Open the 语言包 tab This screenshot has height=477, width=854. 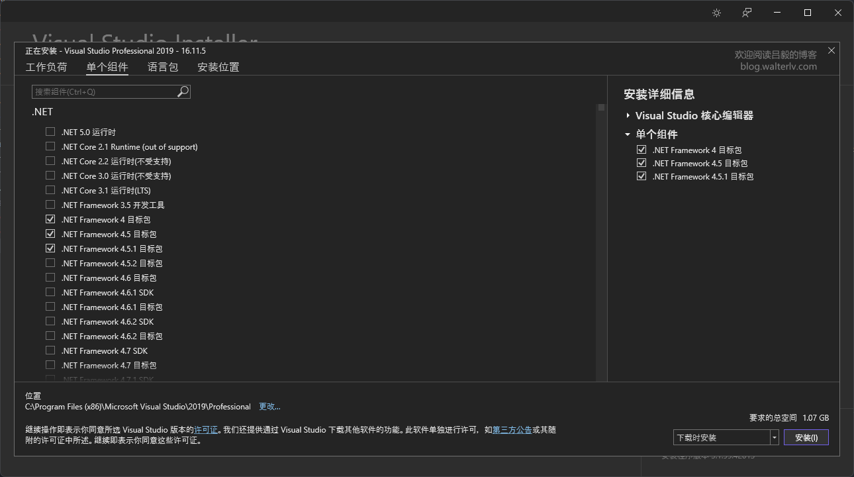coord(163,67)
